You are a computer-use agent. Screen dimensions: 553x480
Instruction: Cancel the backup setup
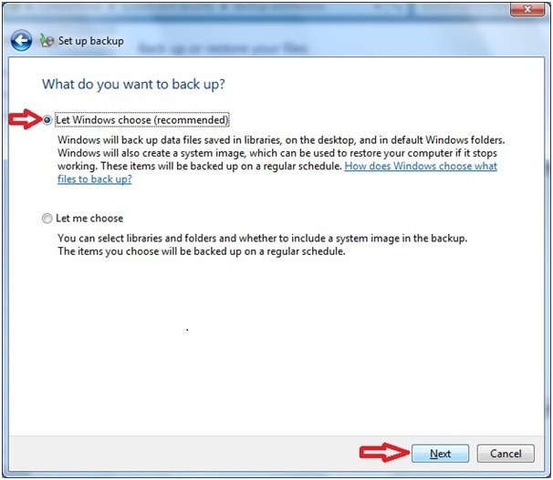coord(506,454)
